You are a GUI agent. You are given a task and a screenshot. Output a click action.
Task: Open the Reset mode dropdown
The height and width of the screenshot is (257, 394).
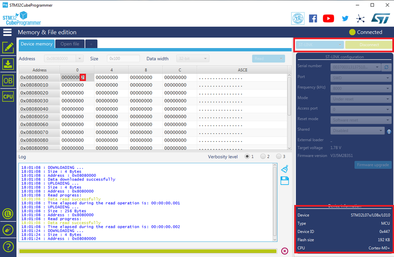point(361,120)
